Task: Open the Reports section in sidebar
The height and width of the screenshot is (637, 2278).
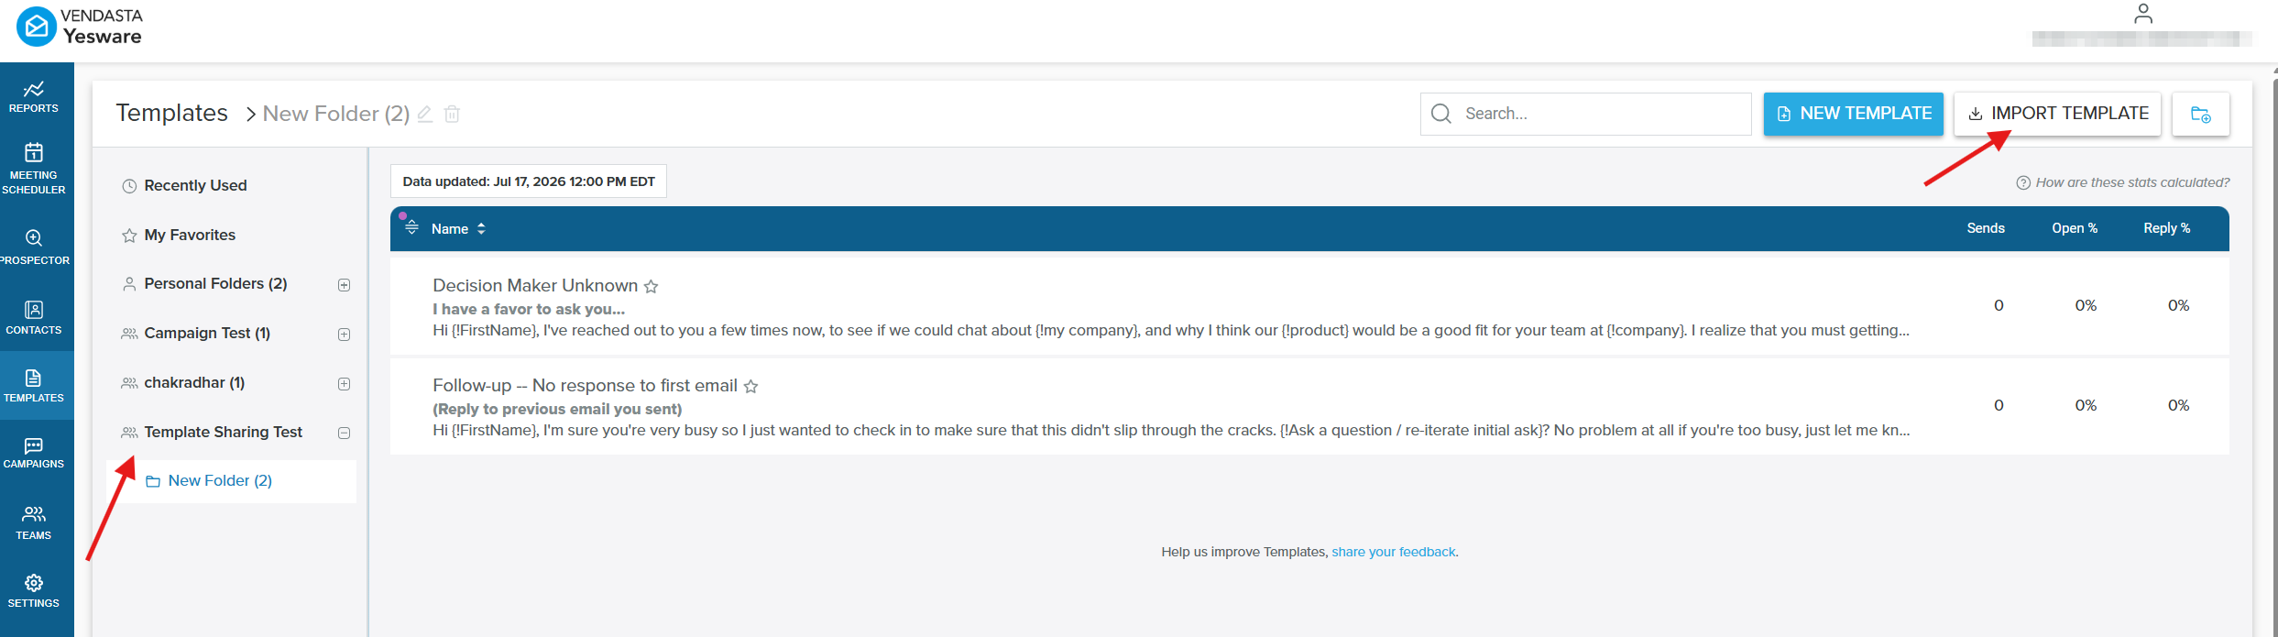Action: pos(34,96)
